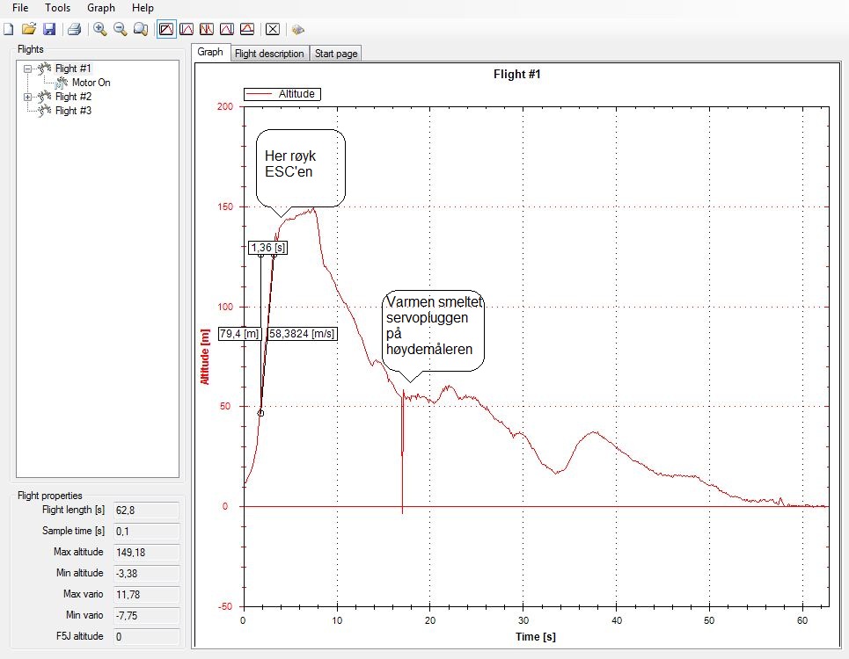The image size is (849, 659).
Task: Open the Graph menu
Action: click(101, 7)
